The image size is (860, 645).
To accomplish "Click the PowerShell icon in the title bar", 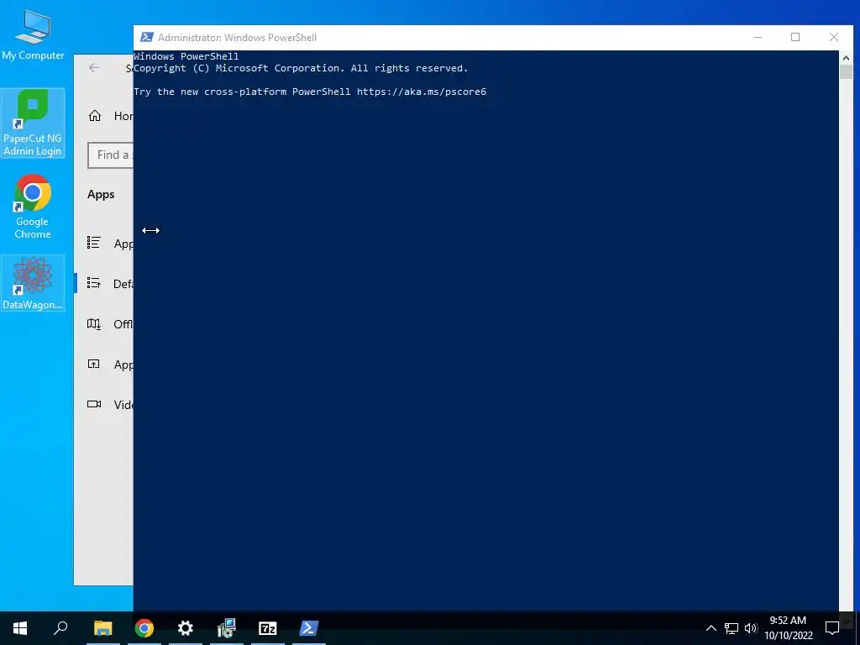I will pos(146,37).
